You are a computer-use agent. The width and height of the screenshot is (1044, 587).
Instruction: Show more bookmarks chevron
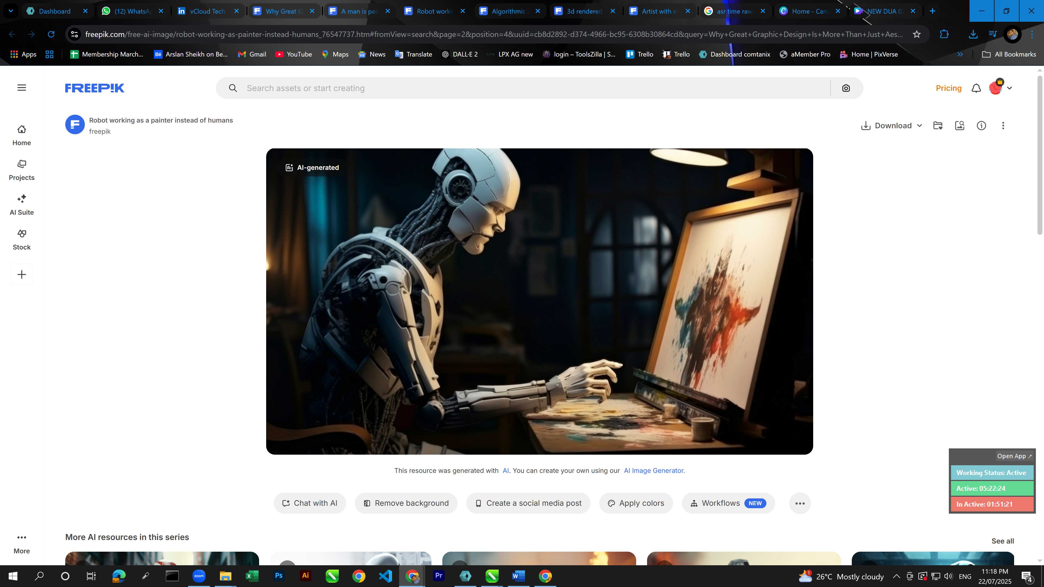tap(960, 54)
